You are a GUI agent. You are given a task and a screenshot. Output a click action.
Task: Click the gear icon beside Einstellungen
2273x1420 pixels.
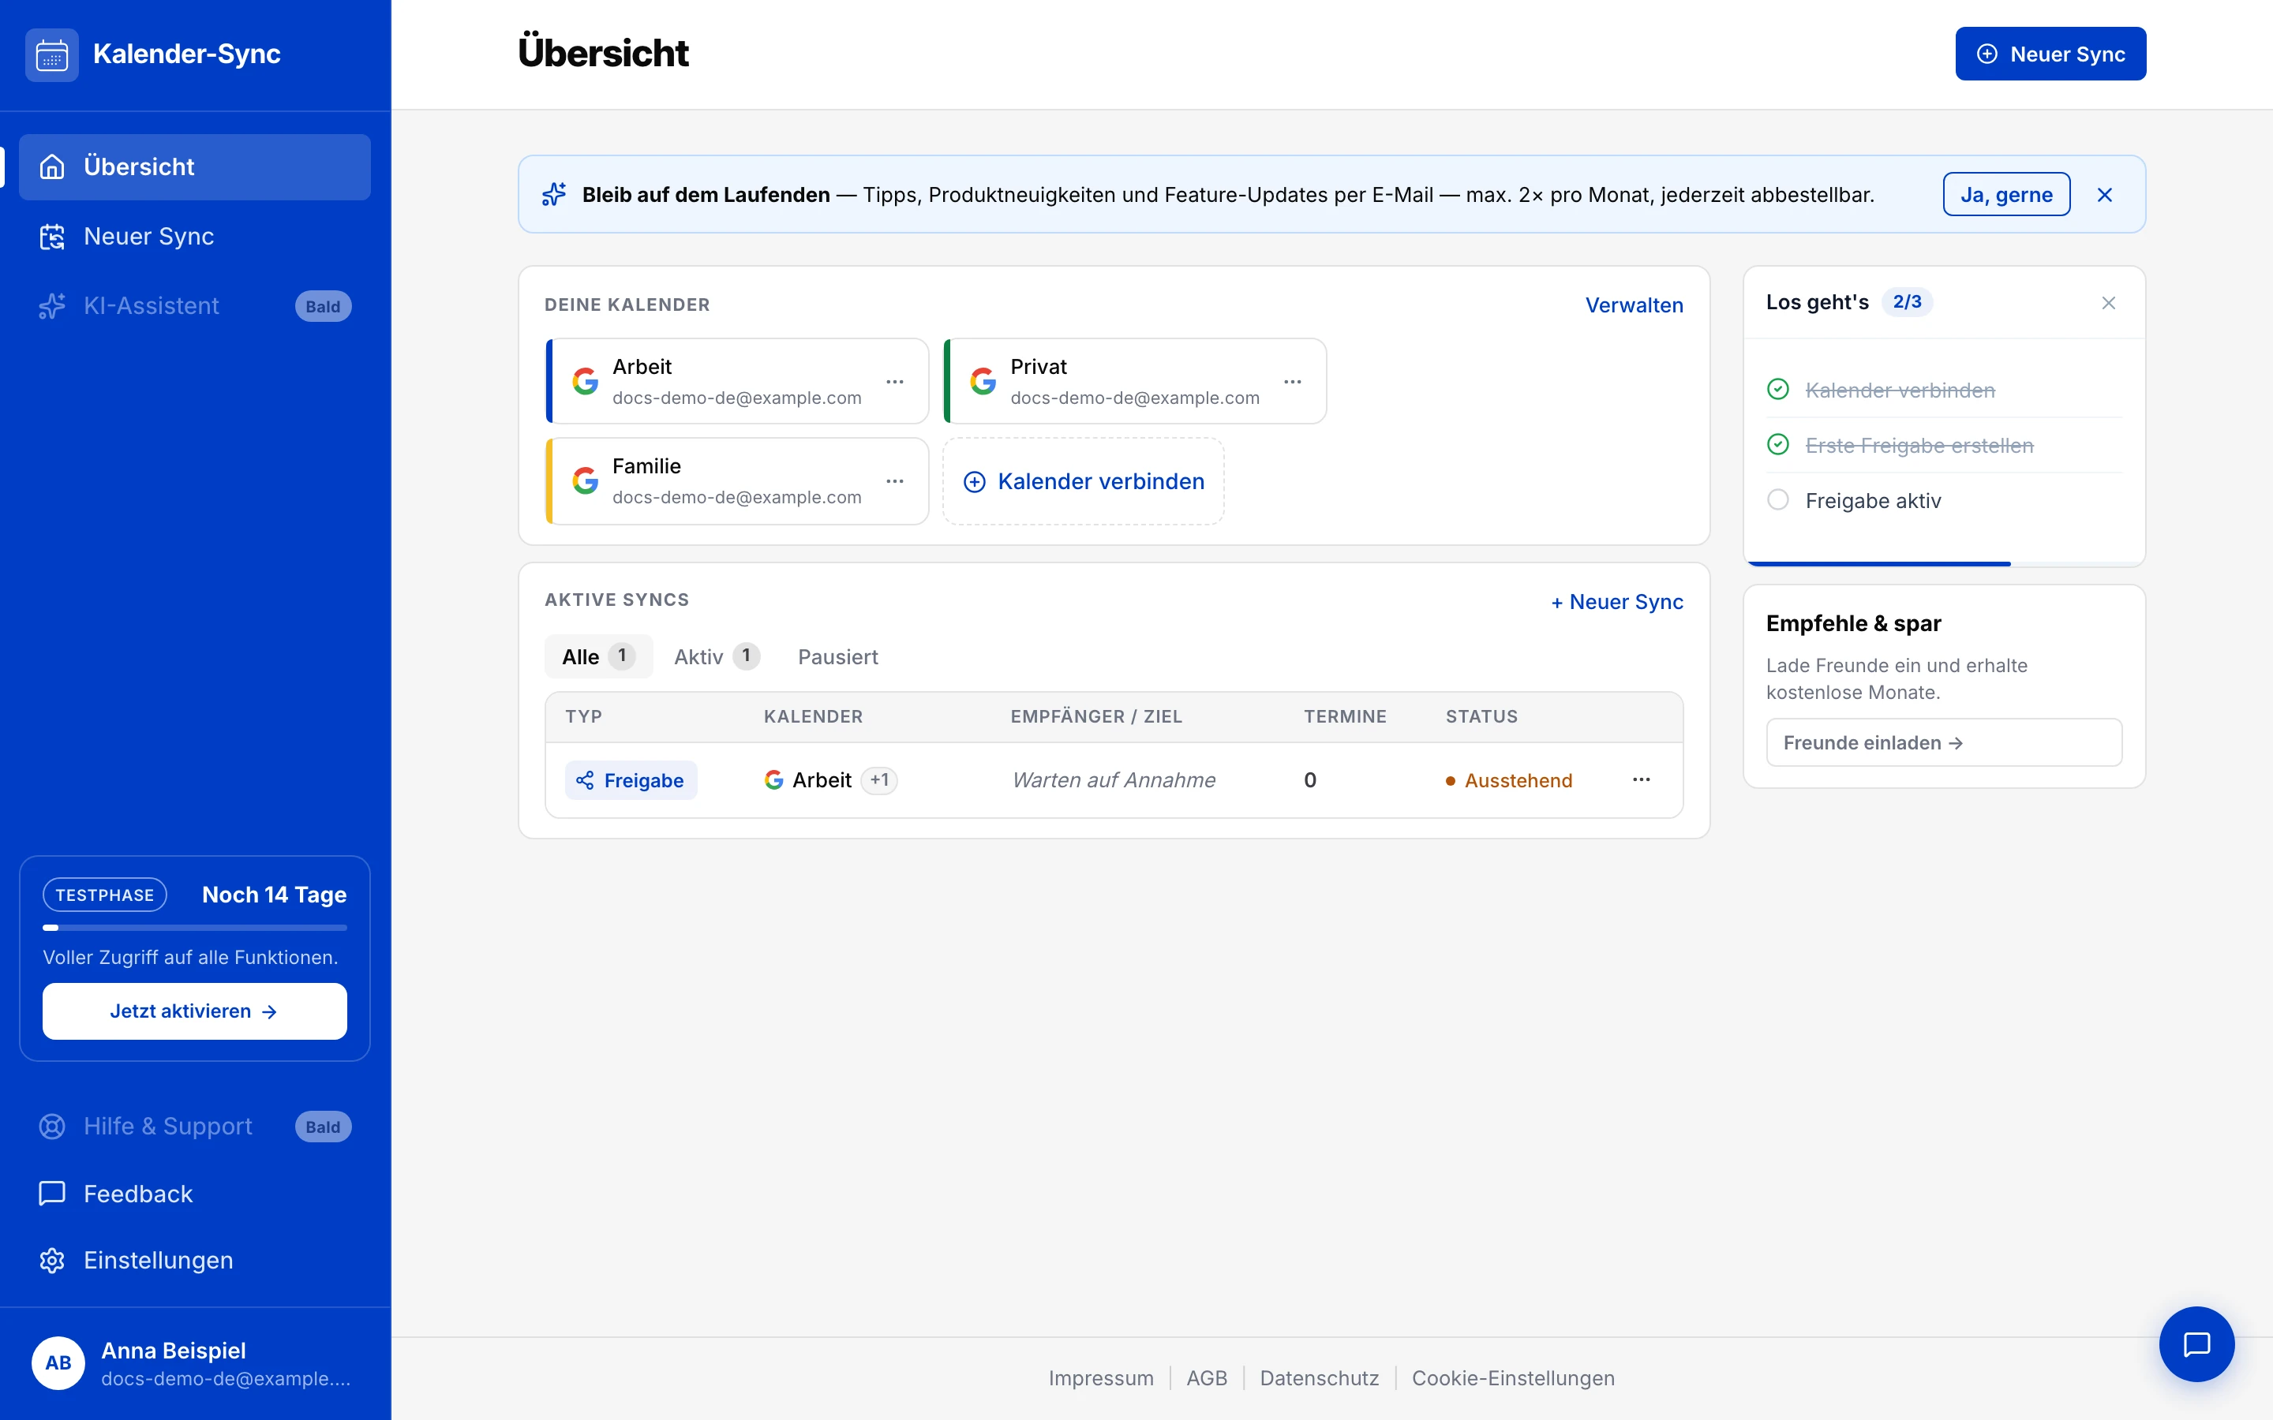[x=51, y=1261]
